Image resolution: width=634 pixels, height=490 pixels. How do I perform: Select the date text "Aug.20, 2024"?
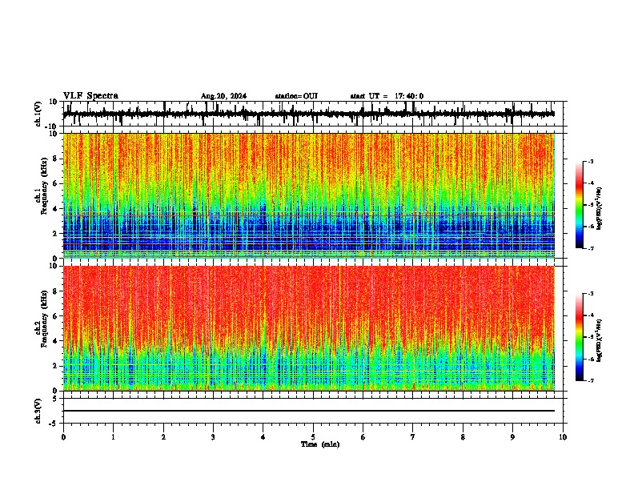pyautogui.click(x=223, y=96)
